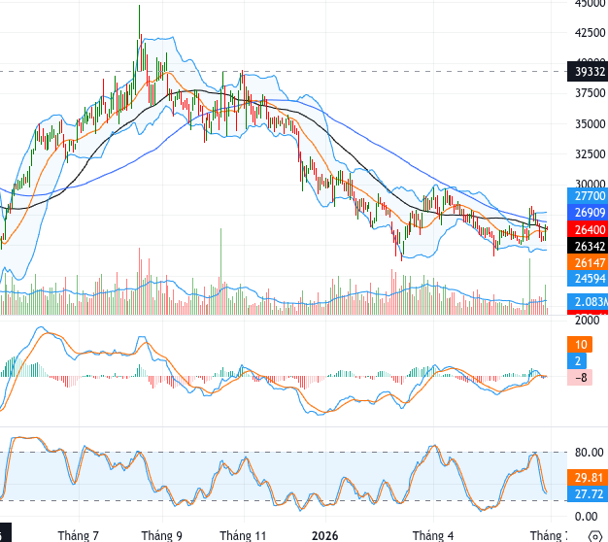Click the 24594 lower band price label

tap(588, 279)
